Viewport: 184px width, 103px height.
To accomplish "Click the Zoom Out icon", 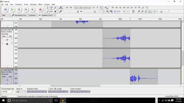I will [142, 11].
